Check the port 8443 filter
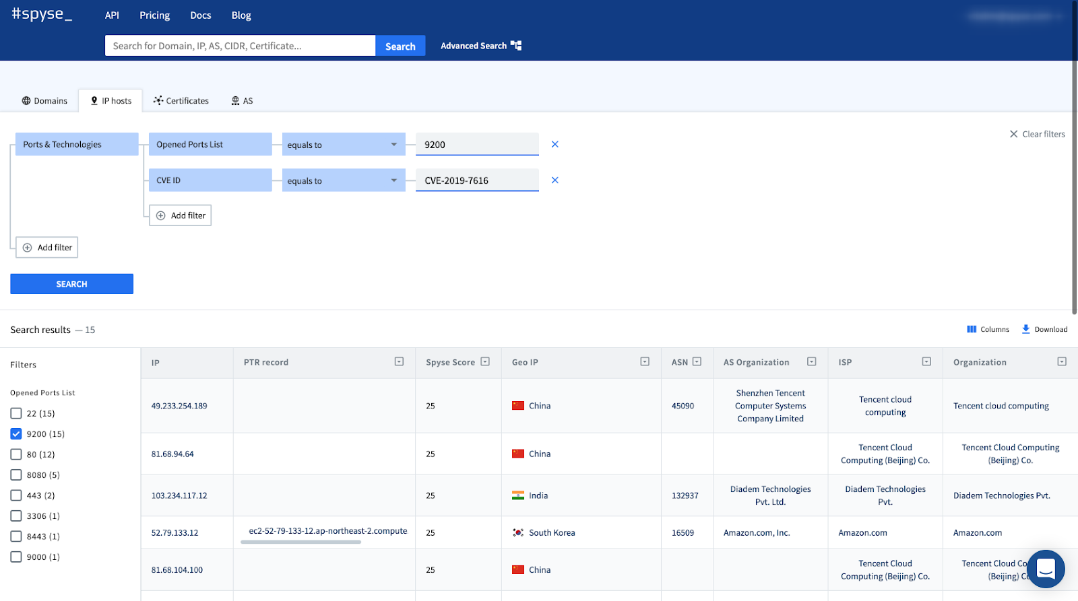Viewport: 1078px width, 601px height. [16, 536]
